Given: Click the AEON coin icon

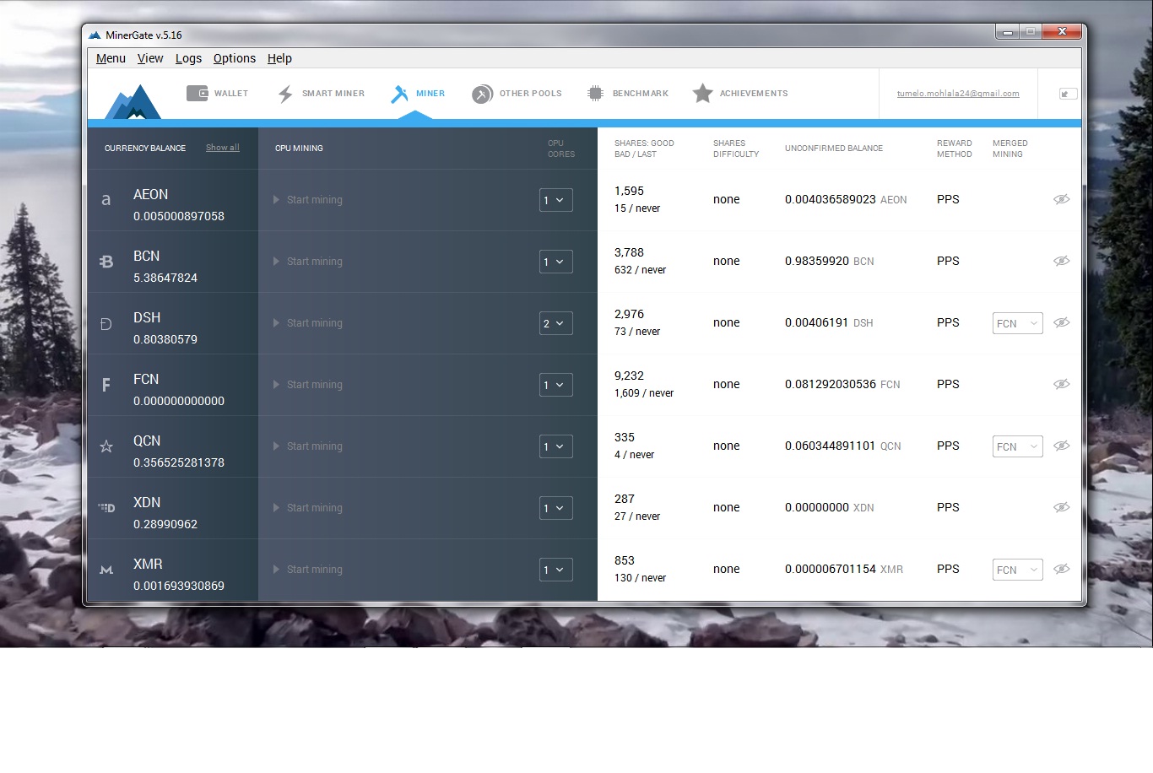Looking at the screenshot, I should point(106,200).
